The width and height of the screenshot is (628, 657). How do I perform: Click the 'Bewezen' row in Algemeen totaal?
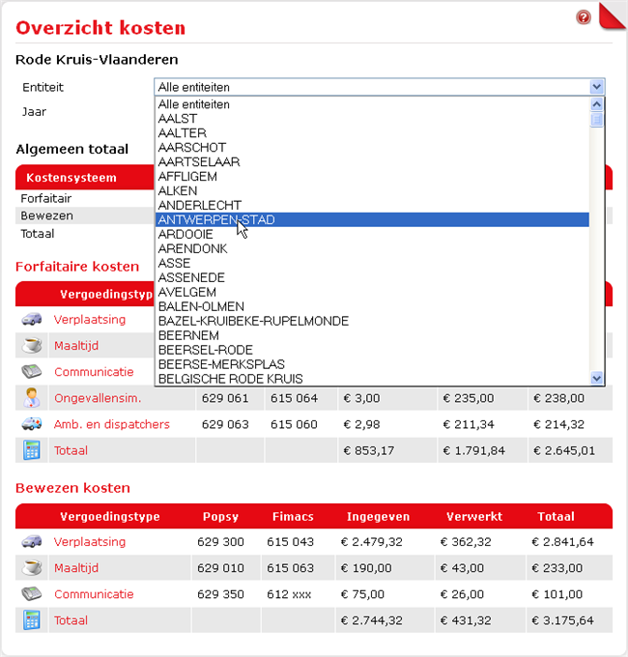[x=85, y=215]
